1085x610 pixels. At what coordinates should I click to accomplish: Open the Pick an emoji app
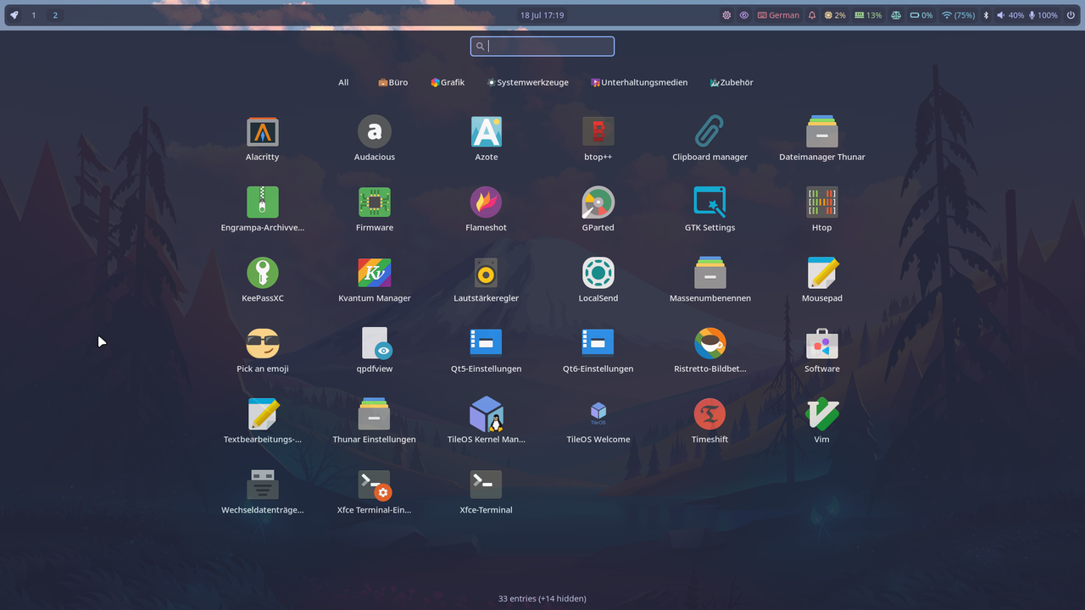tap(263, 350)
